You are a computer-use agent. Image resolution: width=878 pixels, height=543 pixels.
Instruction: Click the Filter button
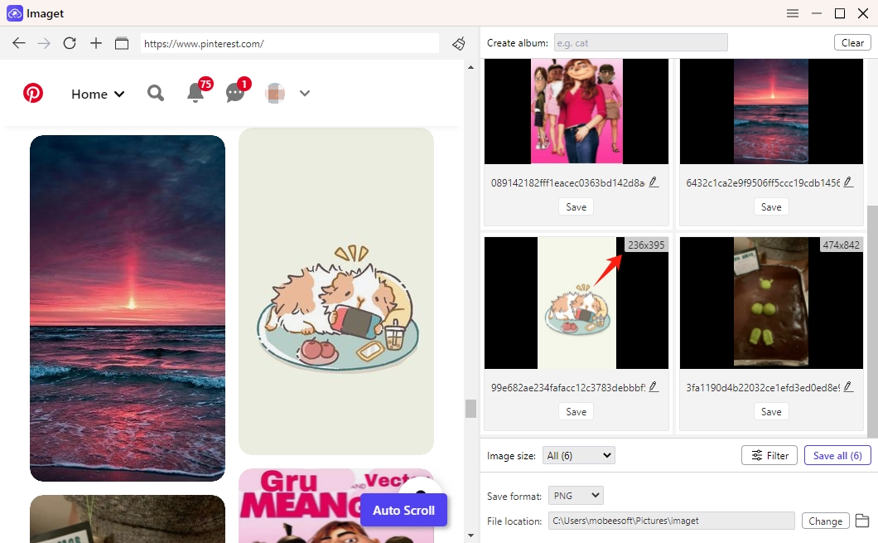(769, 455)
